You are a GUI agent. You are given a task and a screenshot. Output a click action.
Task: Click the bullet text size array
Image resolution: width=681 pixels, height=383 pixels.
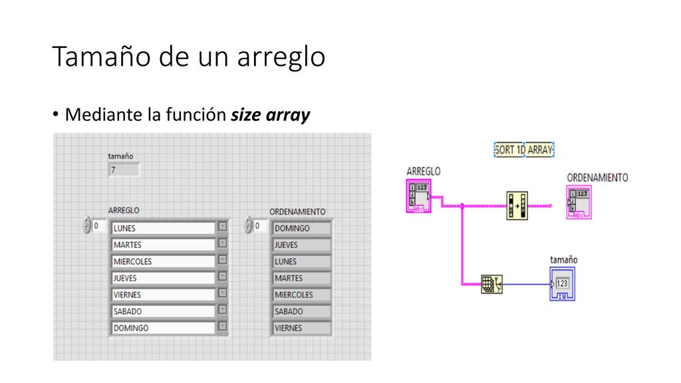(270, 114)
